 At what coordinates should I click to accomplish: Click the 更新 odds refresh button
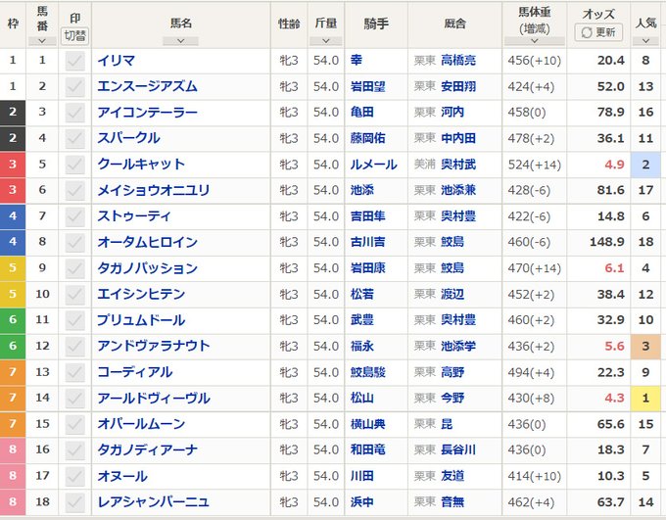click(x=598, y=32)
